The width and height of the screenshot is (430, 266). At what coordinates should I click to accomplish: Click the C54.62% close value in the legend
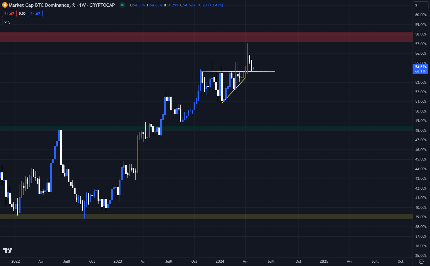point(187,5)
